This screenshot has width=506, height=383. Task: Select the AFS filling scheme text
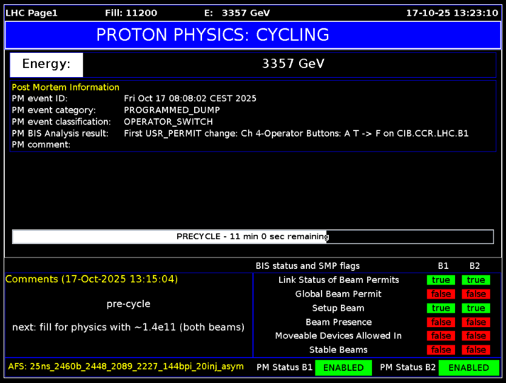click(126, 367)
